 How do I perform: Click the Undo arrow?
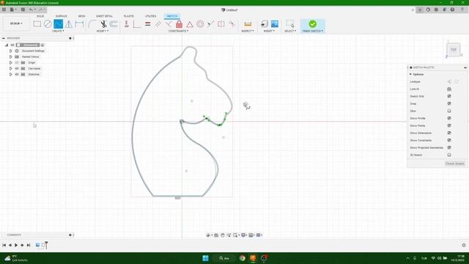(31, 10)
